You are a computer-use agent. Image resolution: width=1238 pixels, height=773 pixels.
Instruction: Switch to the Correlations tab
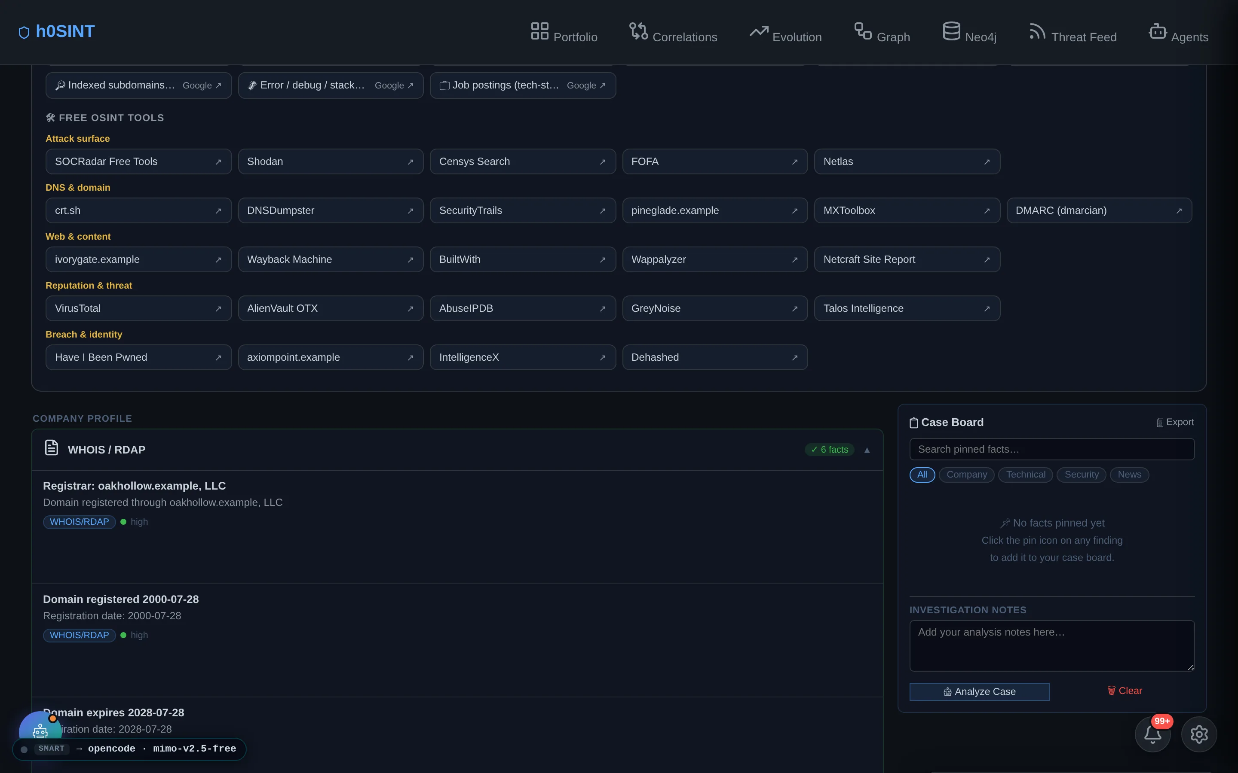click(x=673, y=32)
